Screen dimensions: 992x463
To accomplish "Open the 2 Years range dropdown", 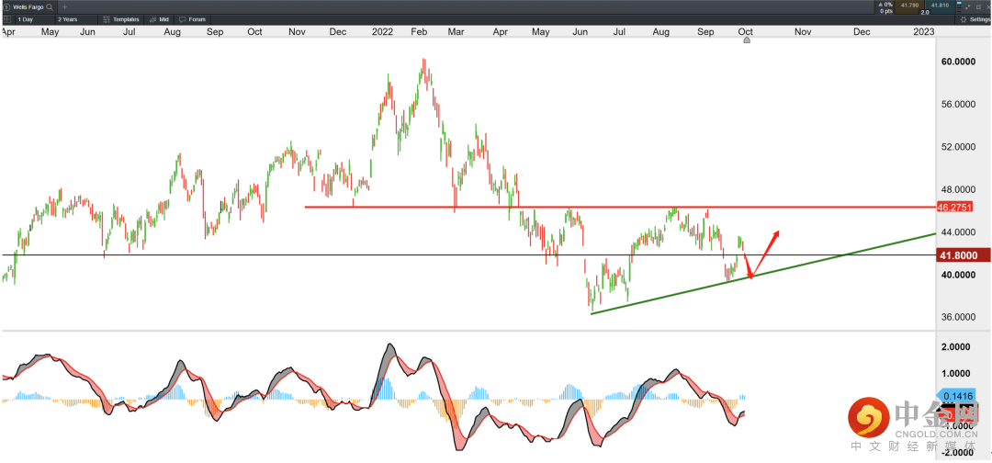I will pos(76,19).
